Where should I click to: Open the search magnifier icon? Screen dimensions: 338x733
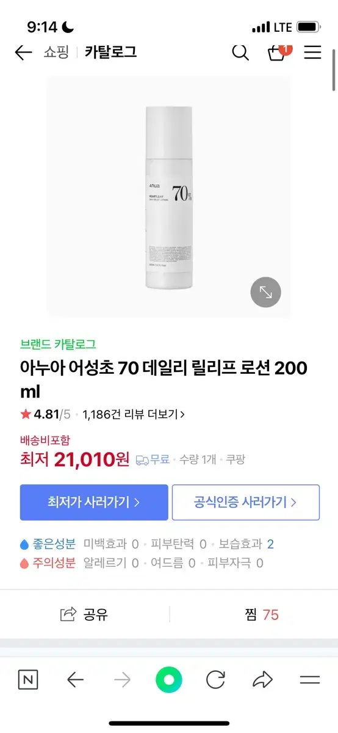coord(240,53)
